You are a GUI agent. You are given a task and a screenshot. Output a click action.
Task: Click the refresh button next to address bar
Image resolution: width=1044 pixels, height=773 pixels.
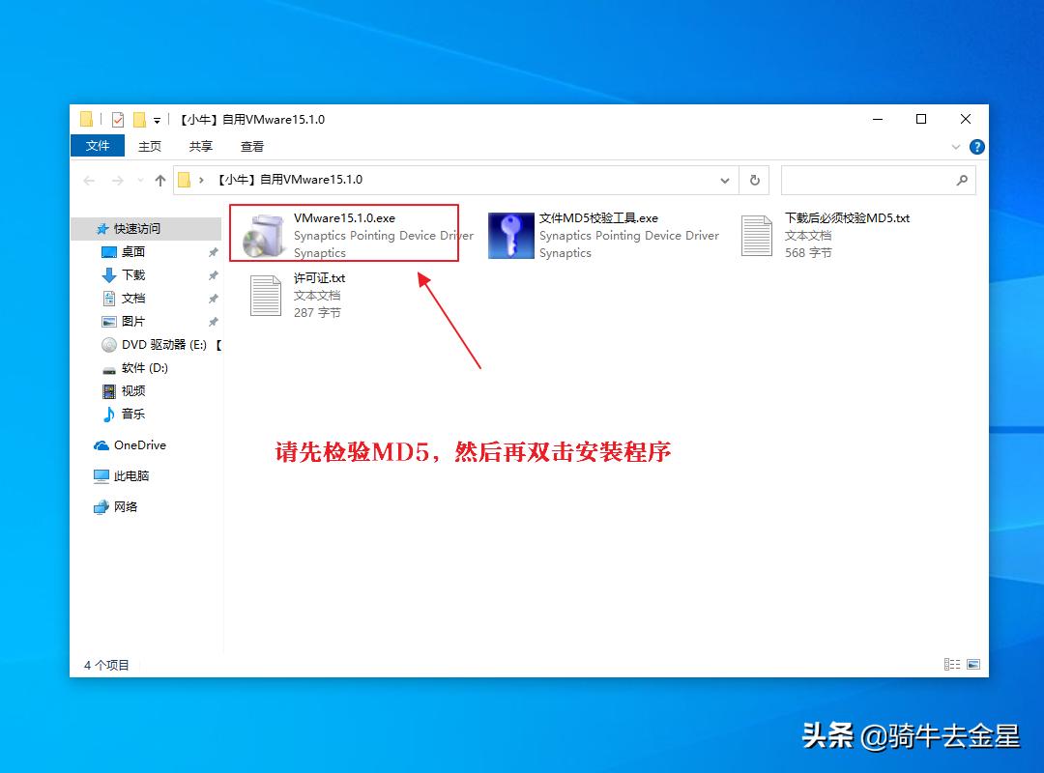coord(755,180)
